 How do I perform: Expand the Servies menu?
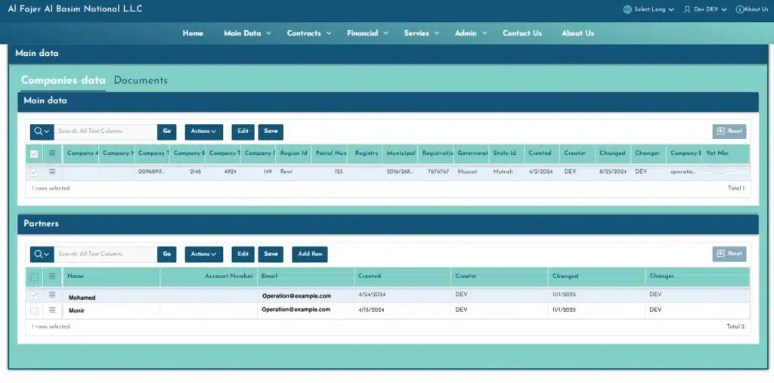[422, 33]
